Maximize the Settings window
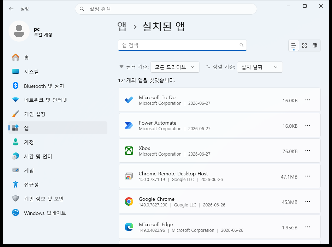 305,6
